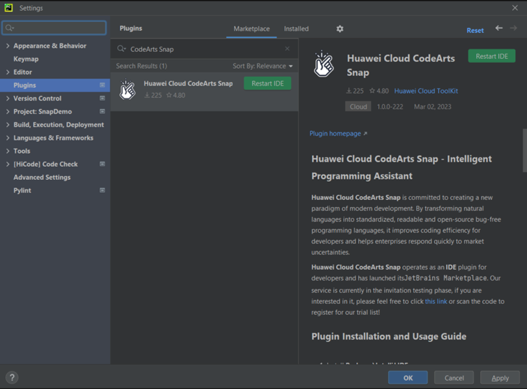527x389 pixels.
Task: Expand Build, Execution, Deployment section
Action: tap(8, 125)
